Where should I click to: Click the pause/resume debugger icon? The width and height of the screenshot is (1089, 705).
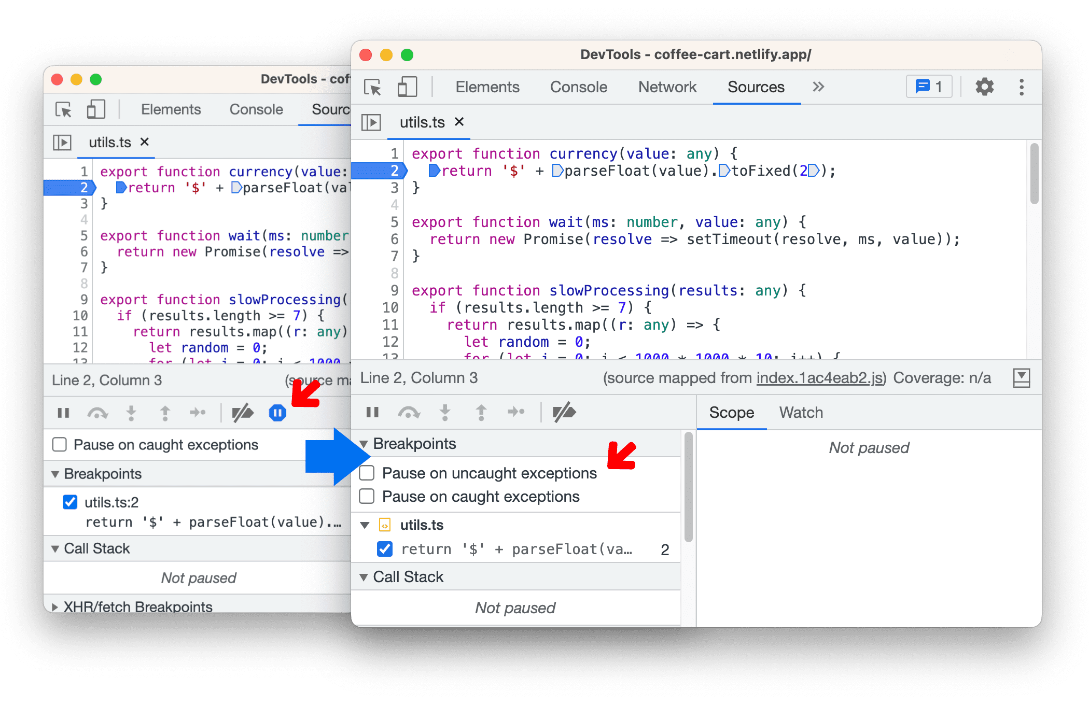pos(371,413)
